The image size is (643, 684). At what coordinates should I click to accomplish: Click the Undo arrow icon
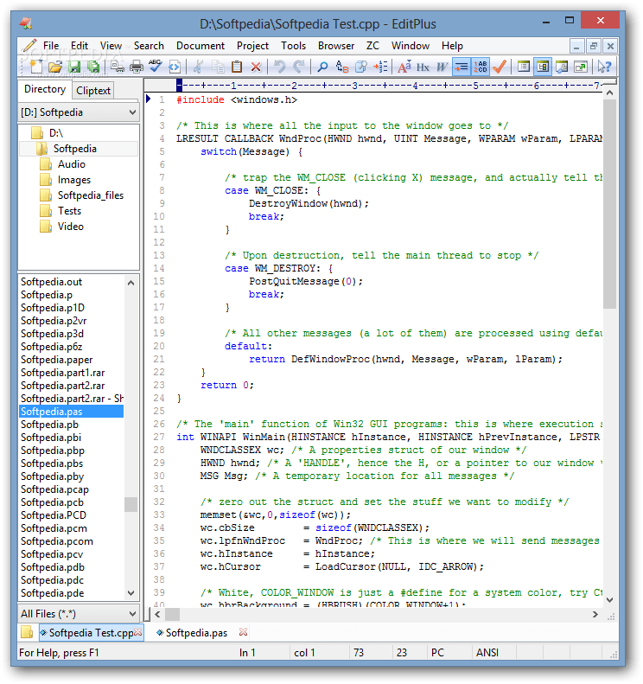click(x=279, y=67)
